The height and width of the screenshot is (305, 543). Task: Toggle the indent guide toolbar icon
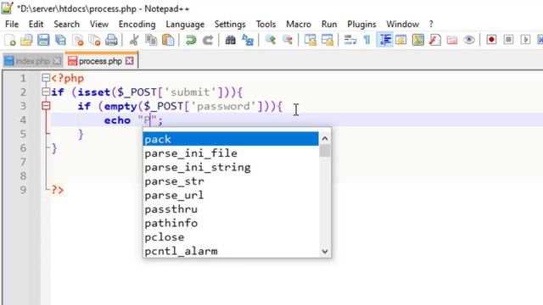pos(384,40)
